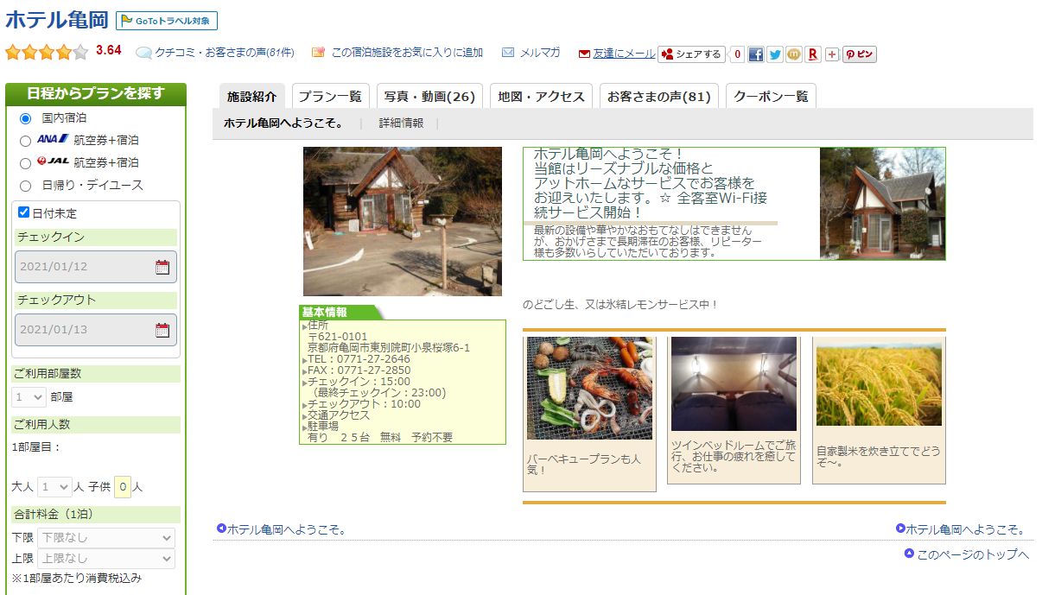Share via Rakuten R icon
The width and height of the screenshot is (1042, 595).
(x=813, y=54)
